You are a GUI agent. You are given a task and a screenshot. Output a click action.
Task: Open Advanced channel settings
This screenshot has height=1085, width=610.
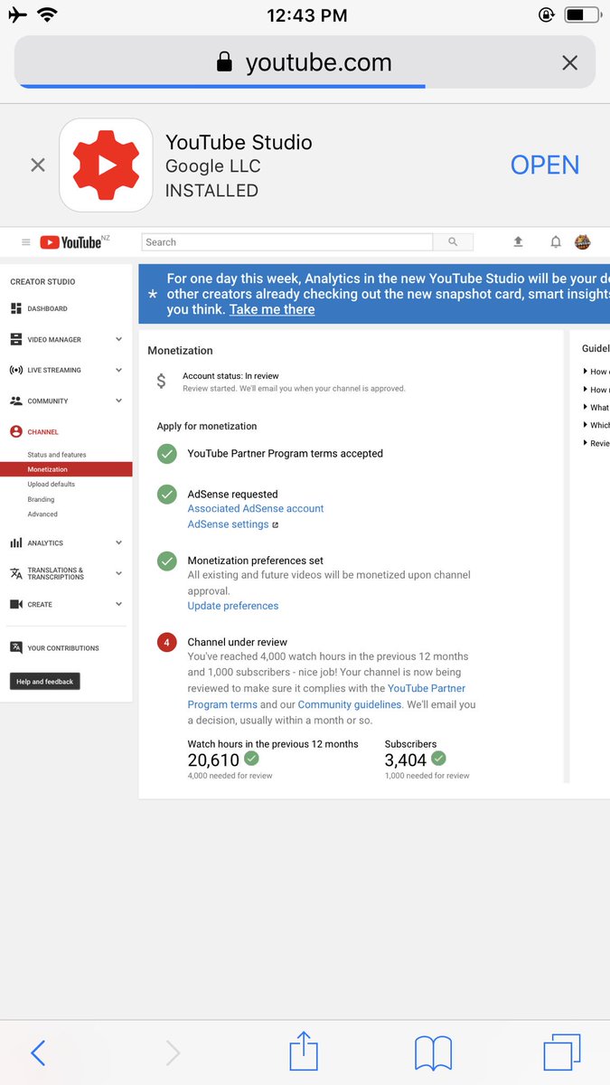coord(42,514)
